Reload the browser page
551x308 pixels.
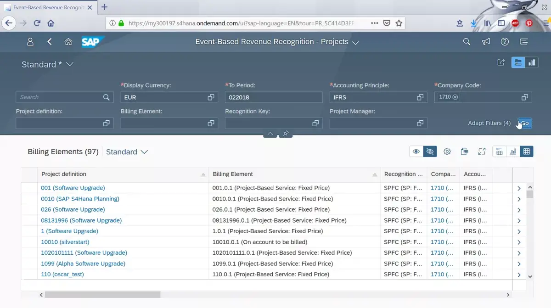pos(37,23)
